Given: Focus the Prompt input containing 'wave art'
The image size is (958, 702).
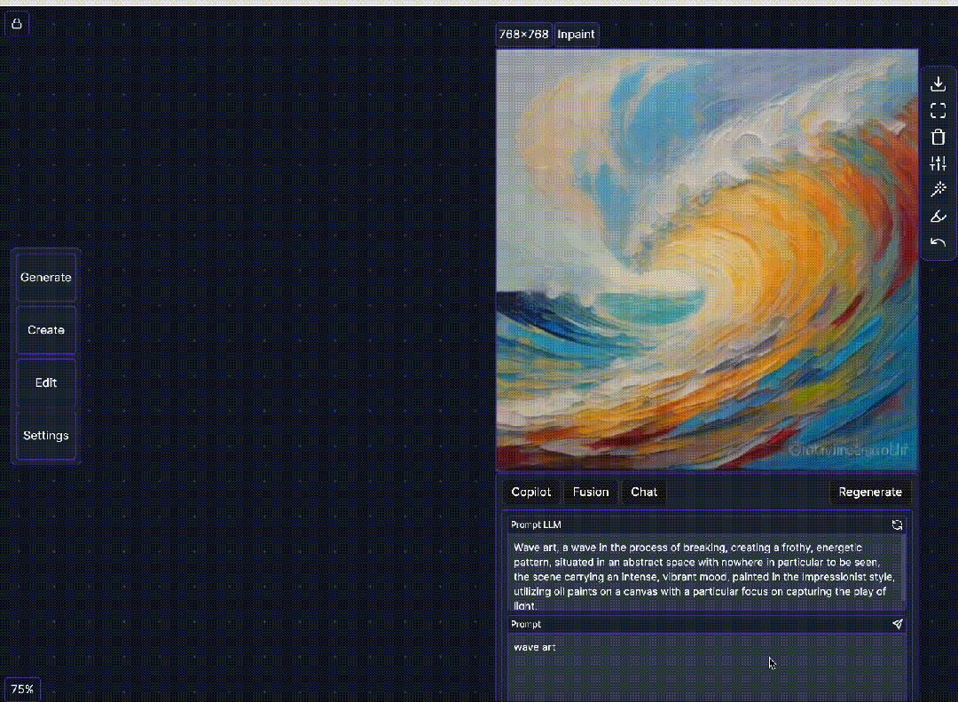Looking at the screenshot, I should (x=706, y=667).
